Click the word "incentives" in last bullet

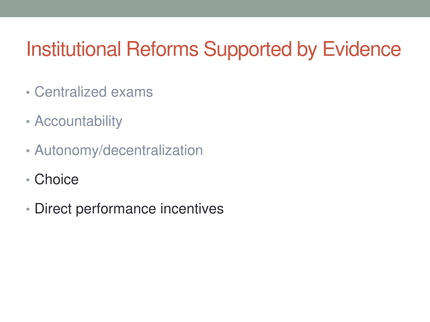click(192, 209)
